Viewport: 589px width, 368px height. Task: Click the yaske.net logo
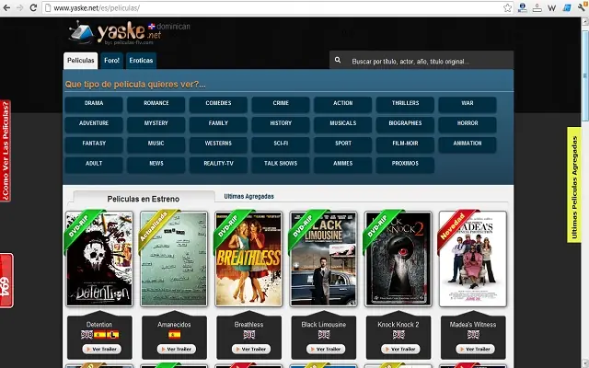[x=115, y=33]
